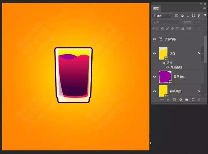Create a new group folder icon

coord(187,100)
